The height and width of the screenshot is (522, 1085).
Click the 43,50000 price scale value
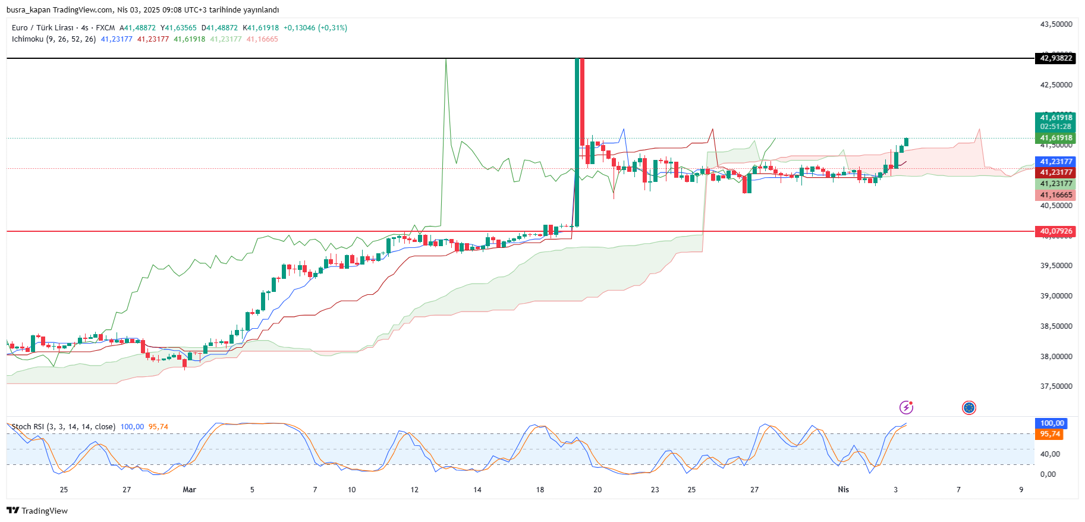click(1056, 24)
